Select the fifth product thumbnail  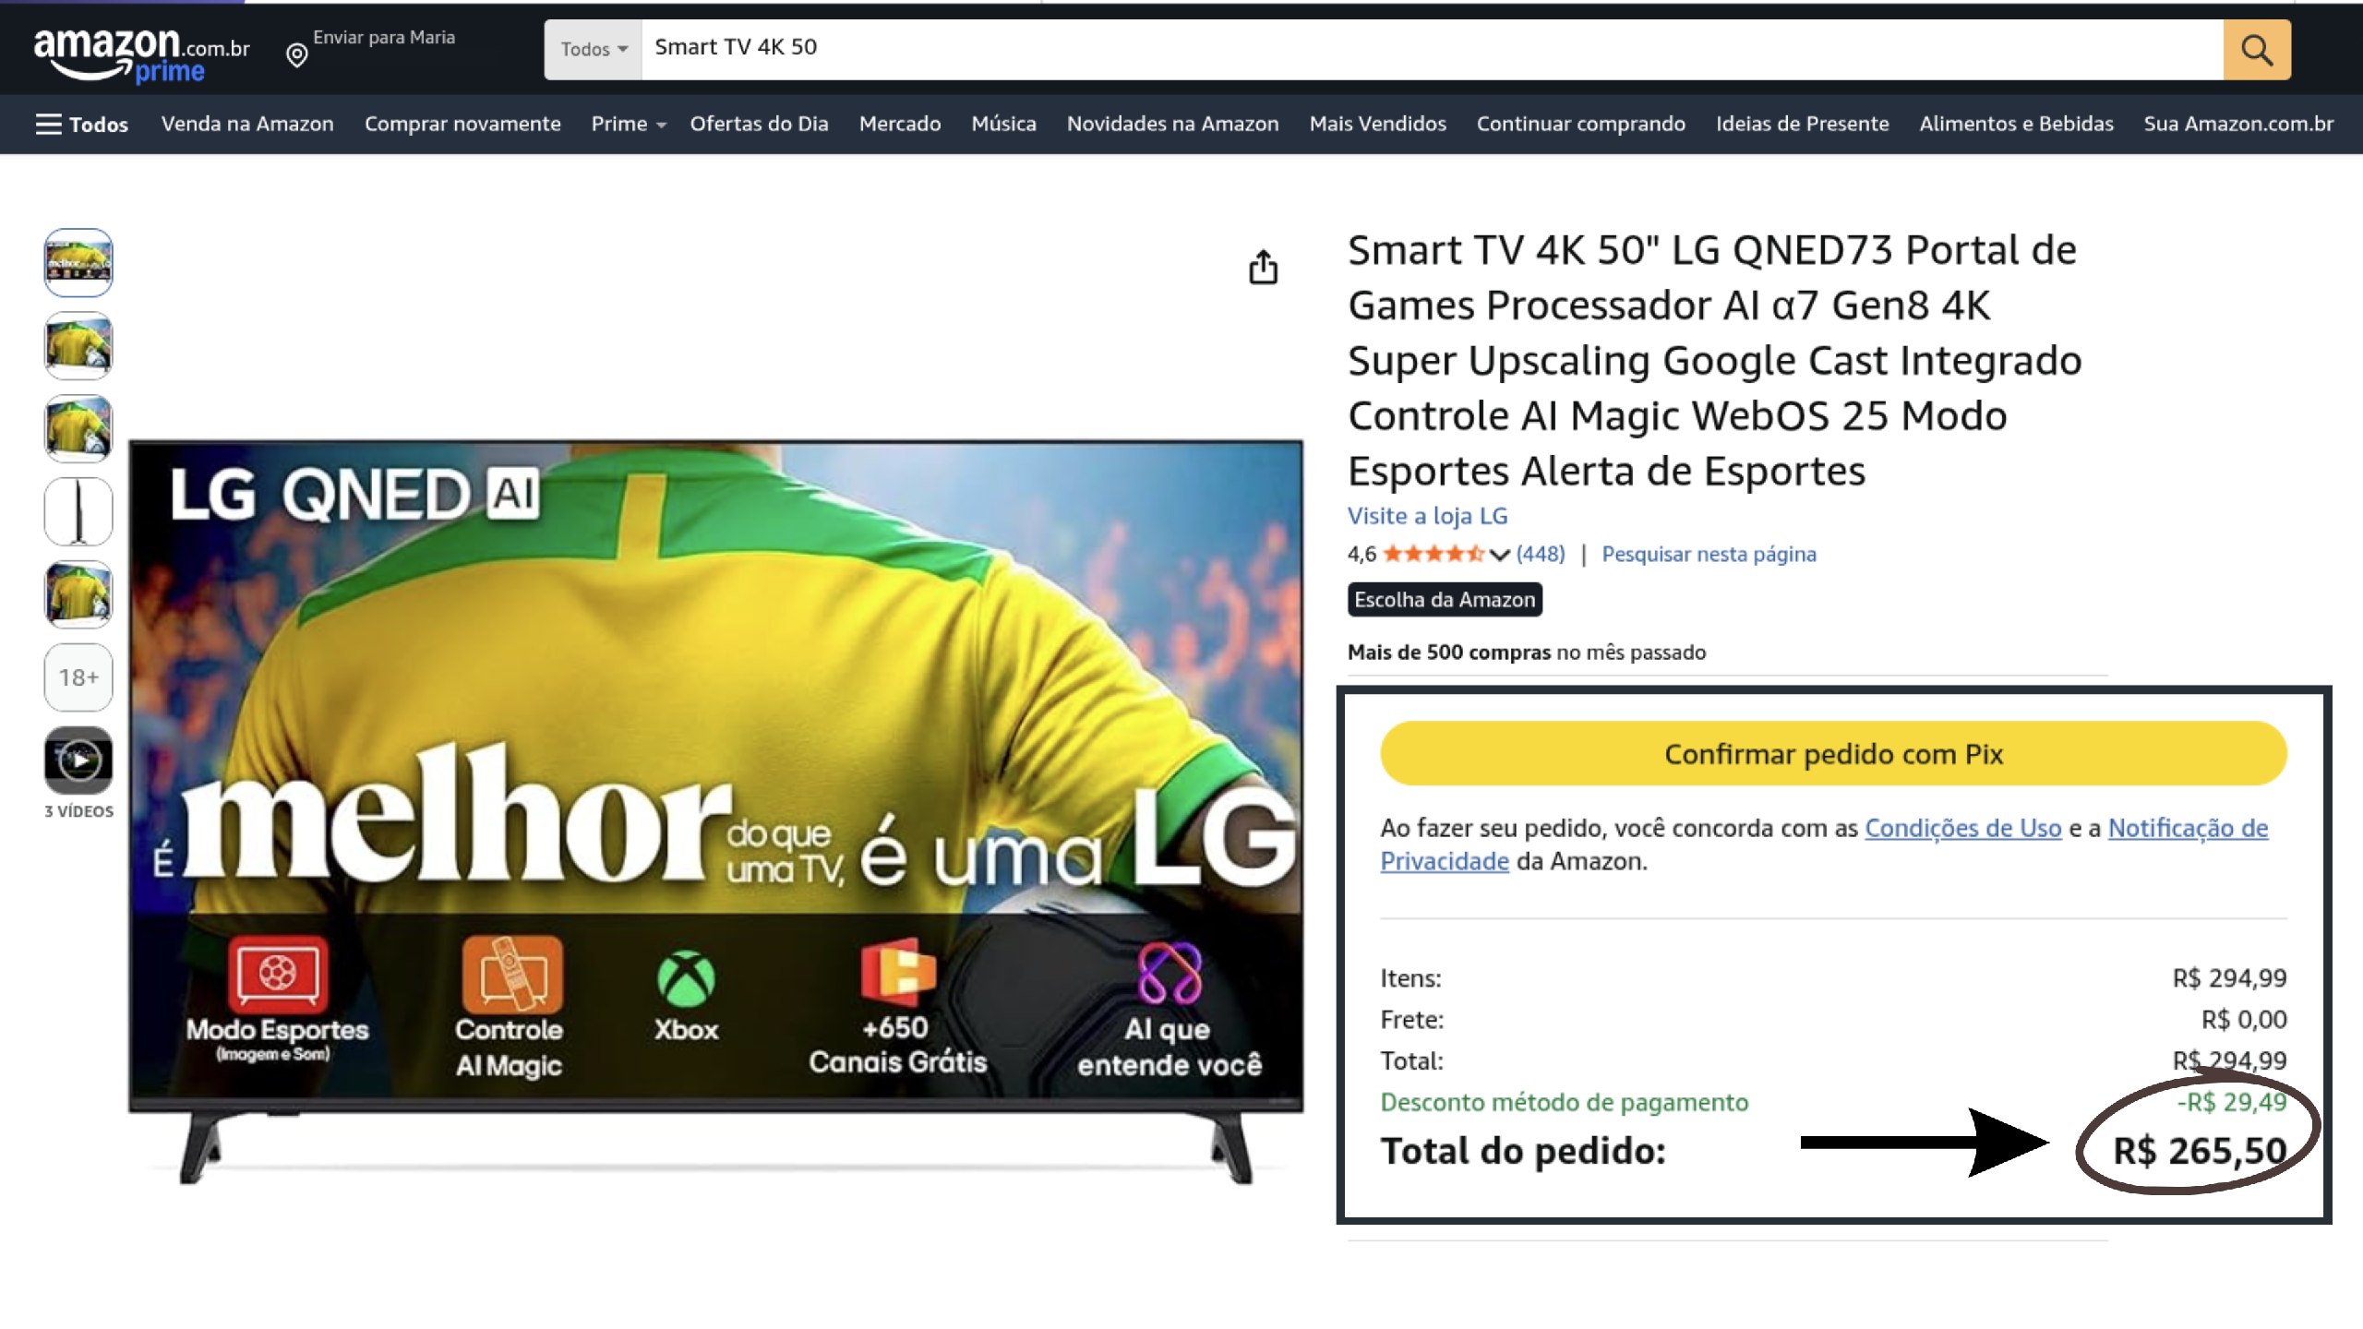pyautogui.click(x=78, y=595)
